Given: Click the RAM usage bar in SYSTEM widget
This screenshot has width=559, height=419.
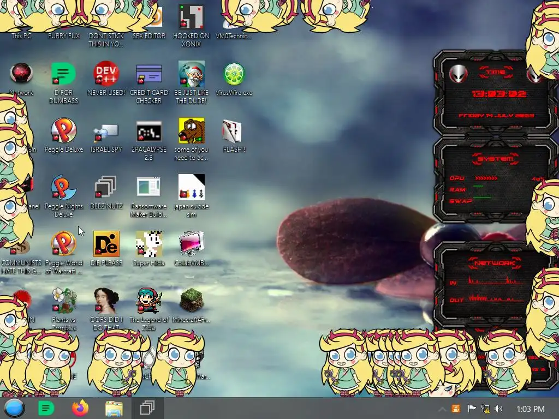Looking at the screenshot, I should tap(478, 186).
